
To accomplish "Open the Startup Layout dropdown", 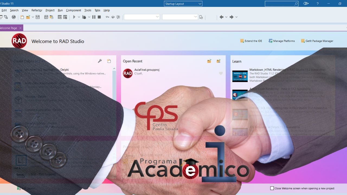I will click(x=183, y=4).
